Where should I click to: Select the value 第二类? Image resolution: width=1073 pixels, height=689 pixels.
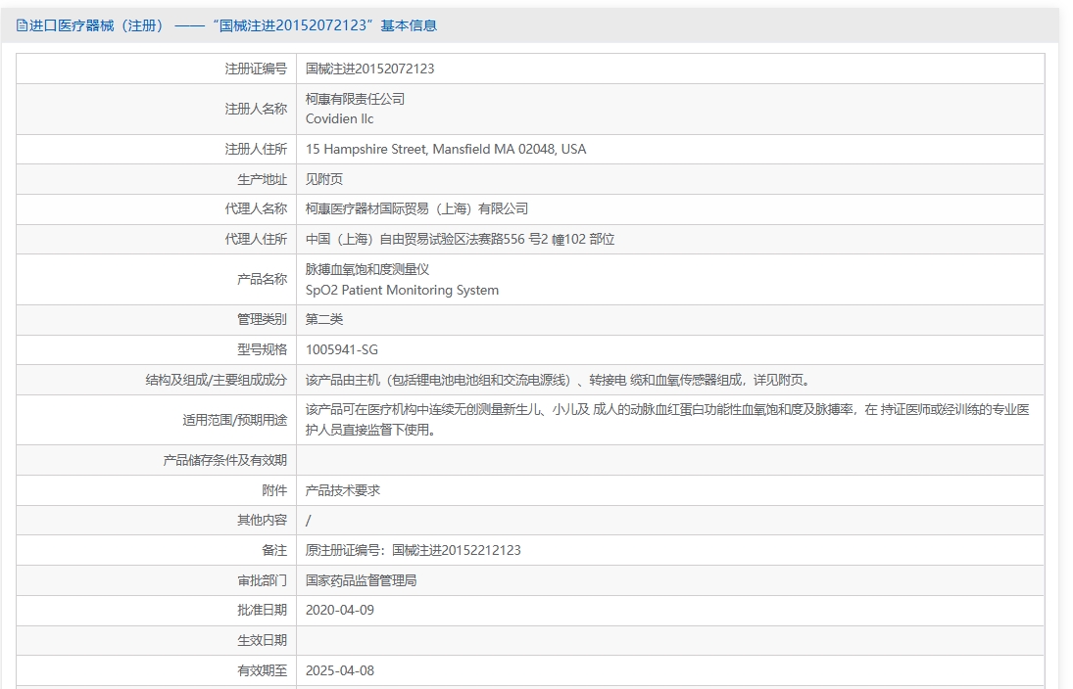pos(323,320)
